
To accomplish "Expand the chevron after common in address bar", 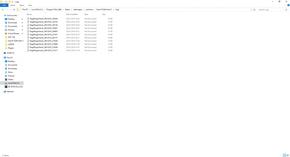I will (95, 10).
